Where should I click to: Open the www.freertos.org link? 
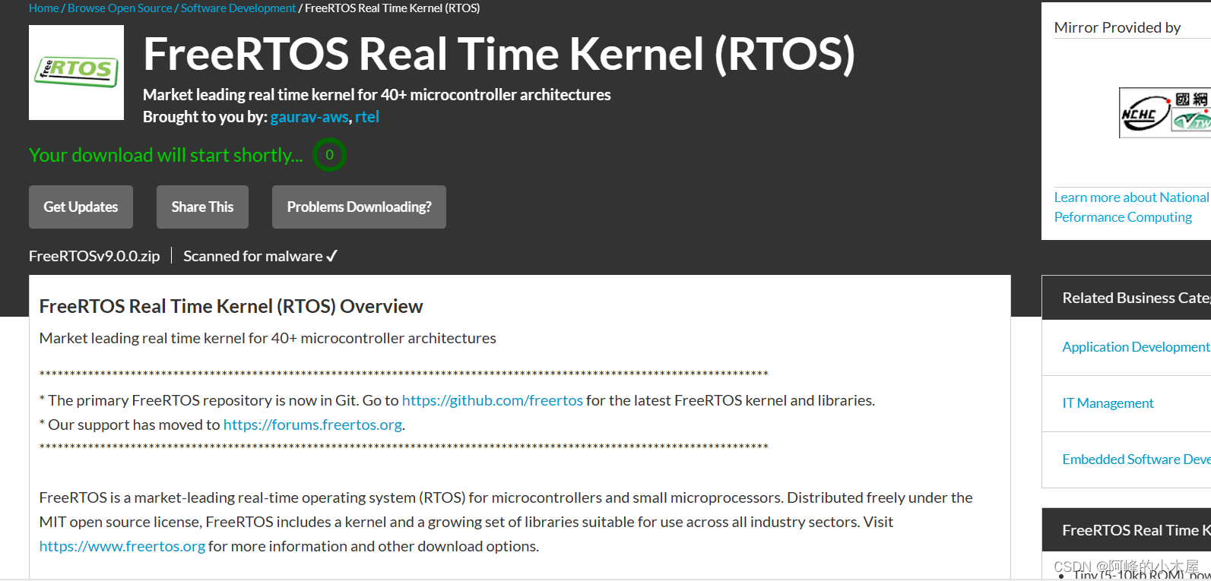pyautogui.click(x=122, y=546)
